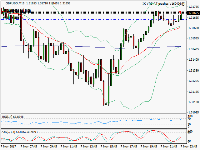Image resolution: width=200 pixels, height=150 pixels.
Task: Select the Sto(5,3,3) stochastic indicator label
Action: [x=18, y=131]
